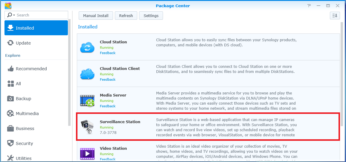Click the Update refresh arrows icon
The height and width of the screenshot is (162, 346).
[10, 43]
